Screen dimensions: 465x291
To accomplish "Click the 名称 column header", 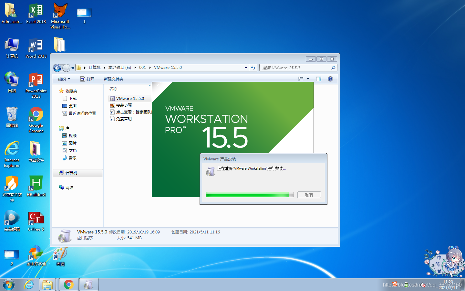I will [x=113, y=89].
